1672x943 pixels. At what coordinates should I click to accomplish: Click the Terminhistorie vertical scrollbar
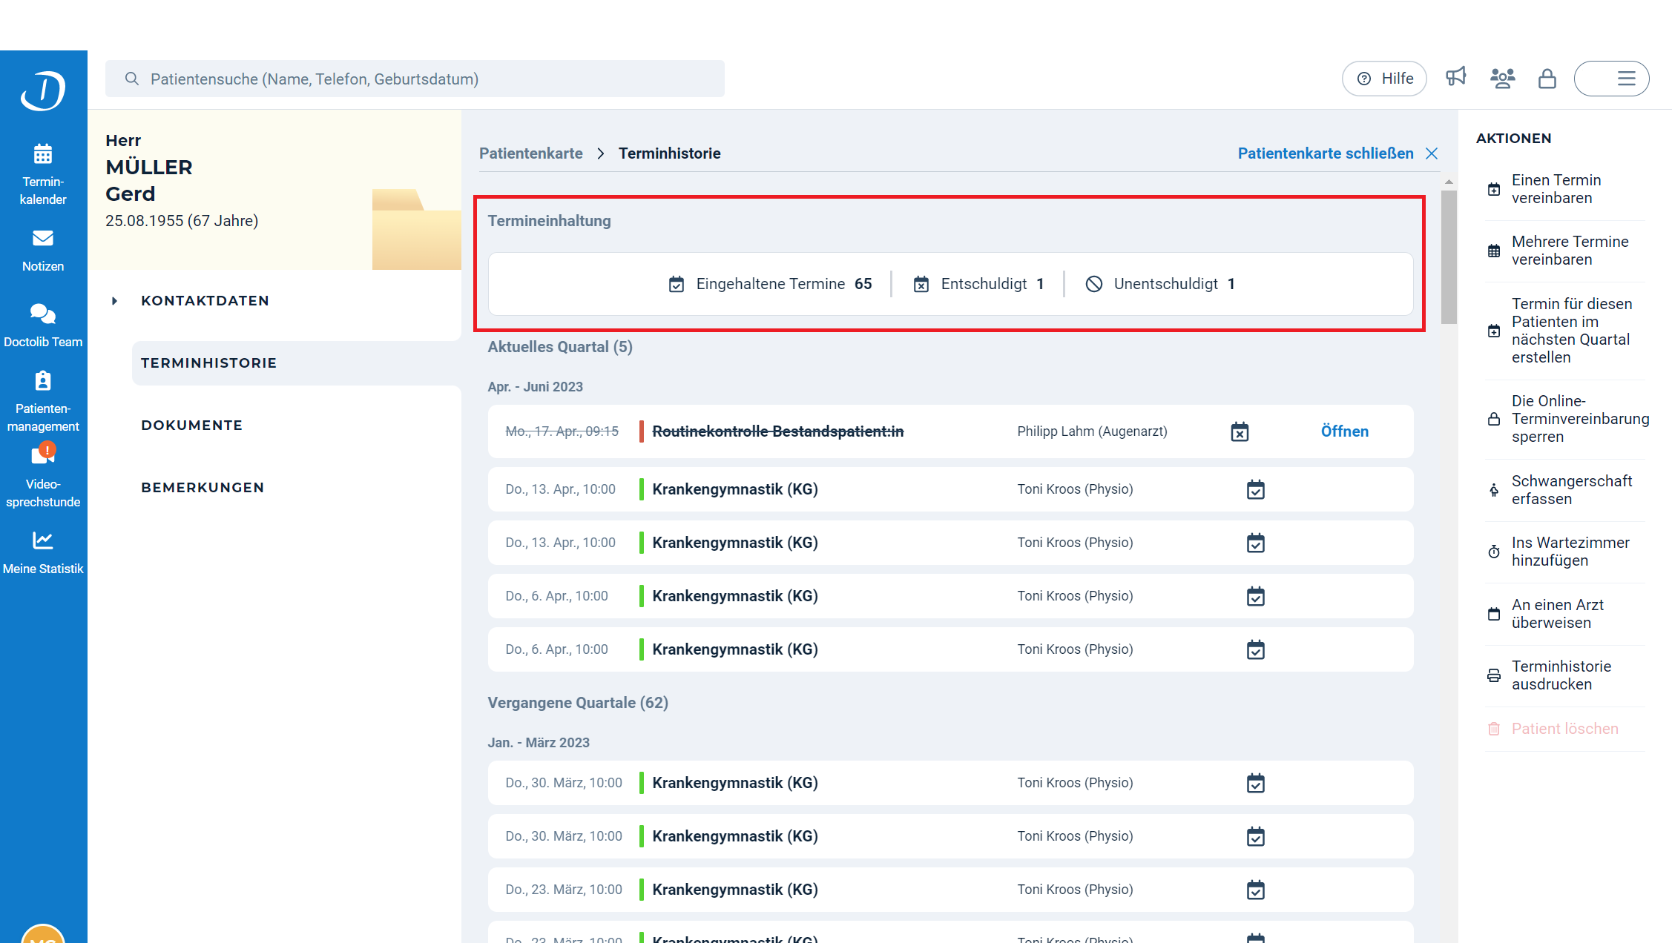tap(1449, 258)
